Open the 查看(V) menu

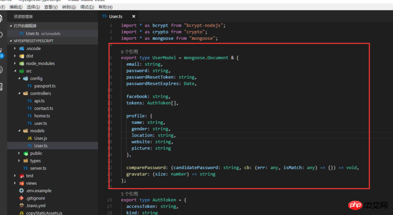[51, 7]
